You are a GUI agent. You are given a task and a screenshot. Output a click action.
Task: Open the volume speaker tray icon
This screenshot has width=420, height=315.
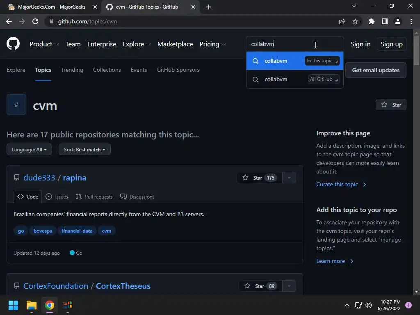368,305
